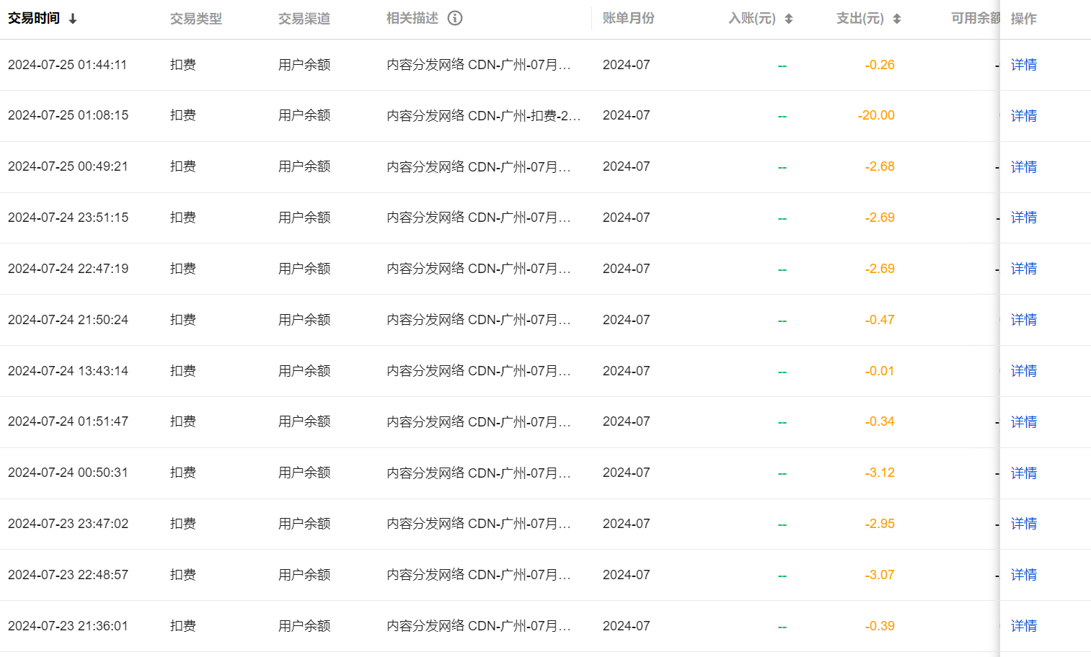Click timestamp 2024-07-25 00:49:21

(x=68, y=166)
